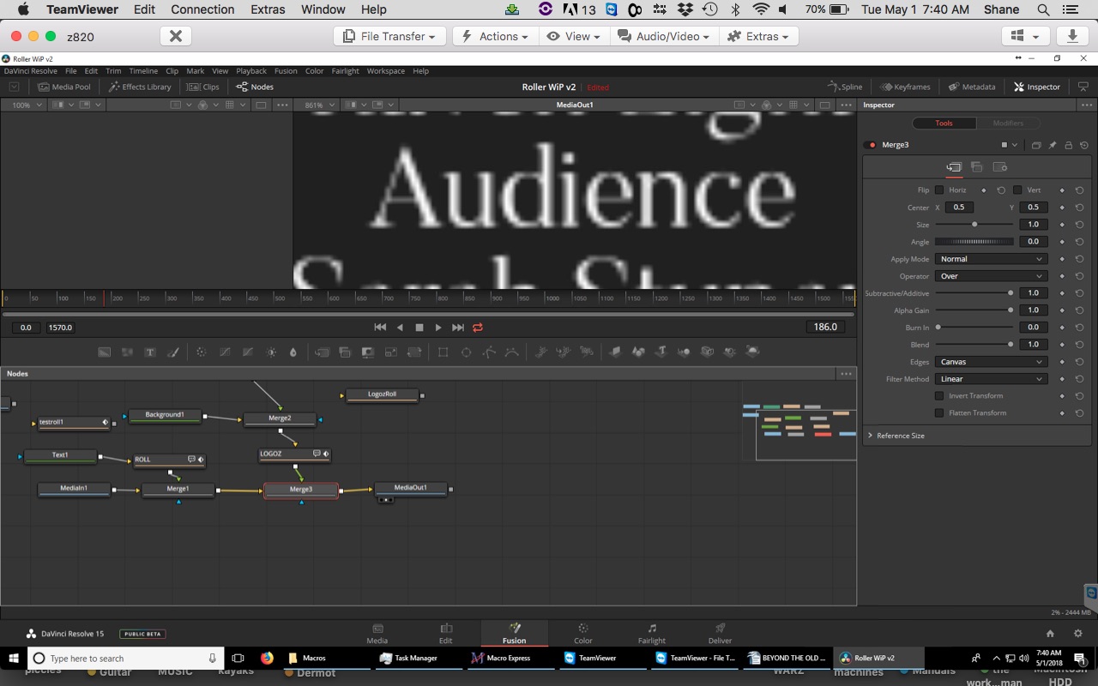Add an Ellipse mask tool from toolbar

466,352
